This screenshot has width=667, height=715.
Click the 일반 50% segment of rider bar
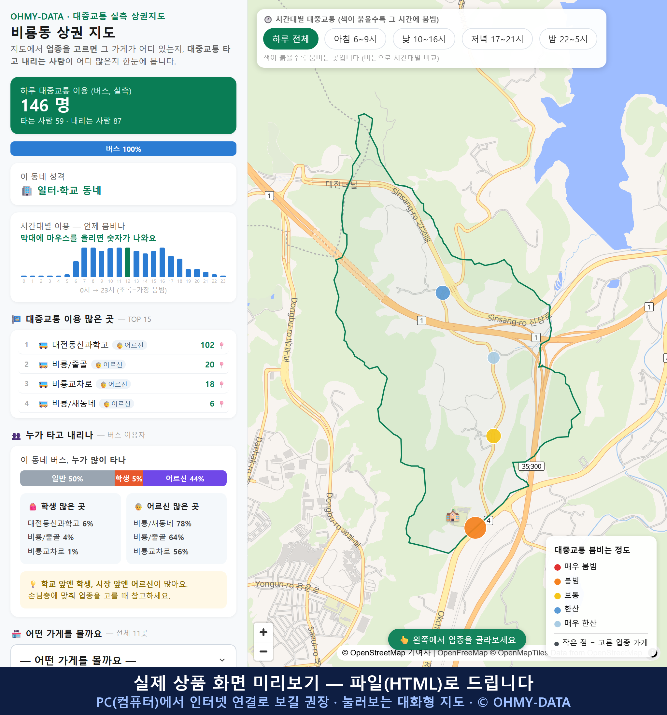(67, 478)
